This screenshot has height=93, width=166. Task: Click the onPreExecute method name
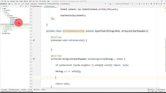75,40
